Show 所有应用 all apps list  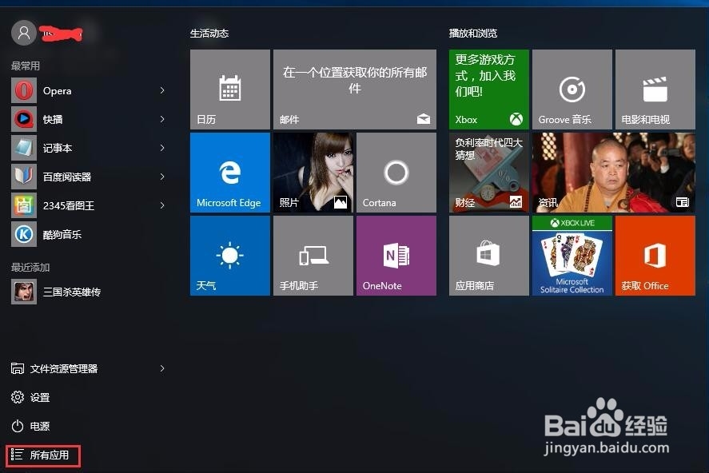[x=43, y=455]
